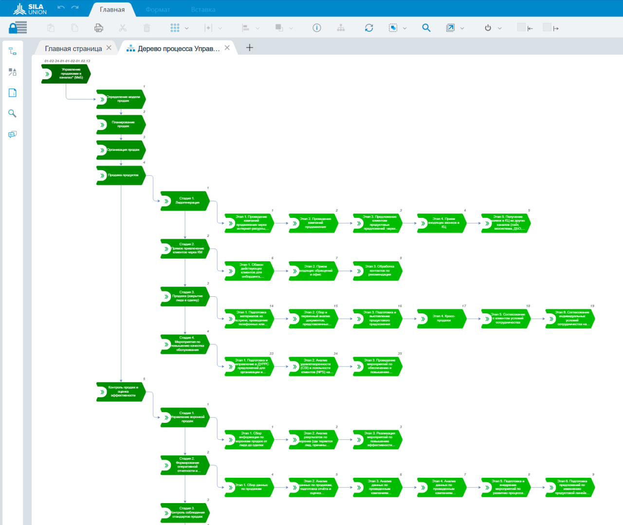
Task: Toggle the left panel collapse button
Action: [525, 28]
